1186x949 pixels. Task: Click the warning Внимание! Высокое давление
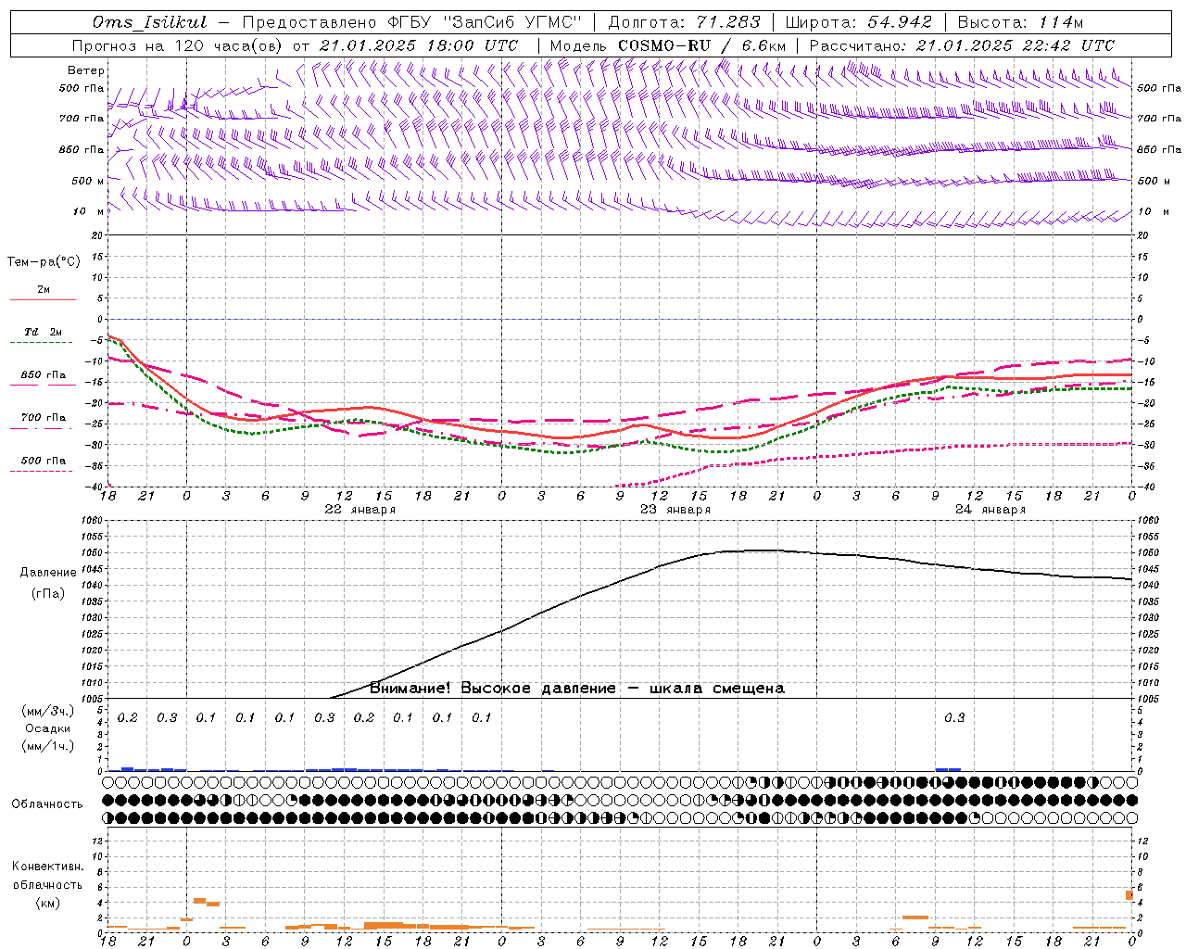click(493, 688)
